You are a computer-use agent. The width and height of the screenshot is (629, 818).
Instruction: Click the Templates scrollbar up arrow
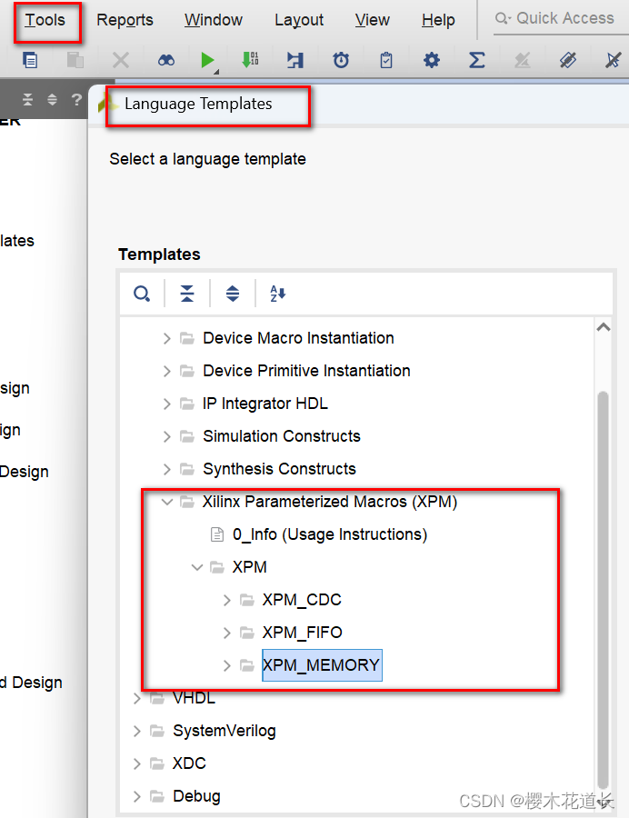pos(604,327)
